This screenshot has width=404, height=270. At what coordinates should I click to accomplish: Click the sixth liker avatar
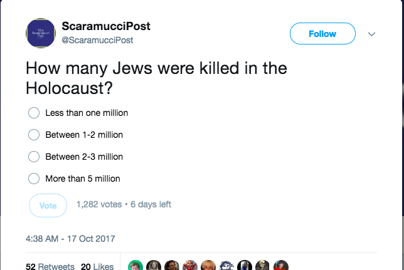[226, 266]
